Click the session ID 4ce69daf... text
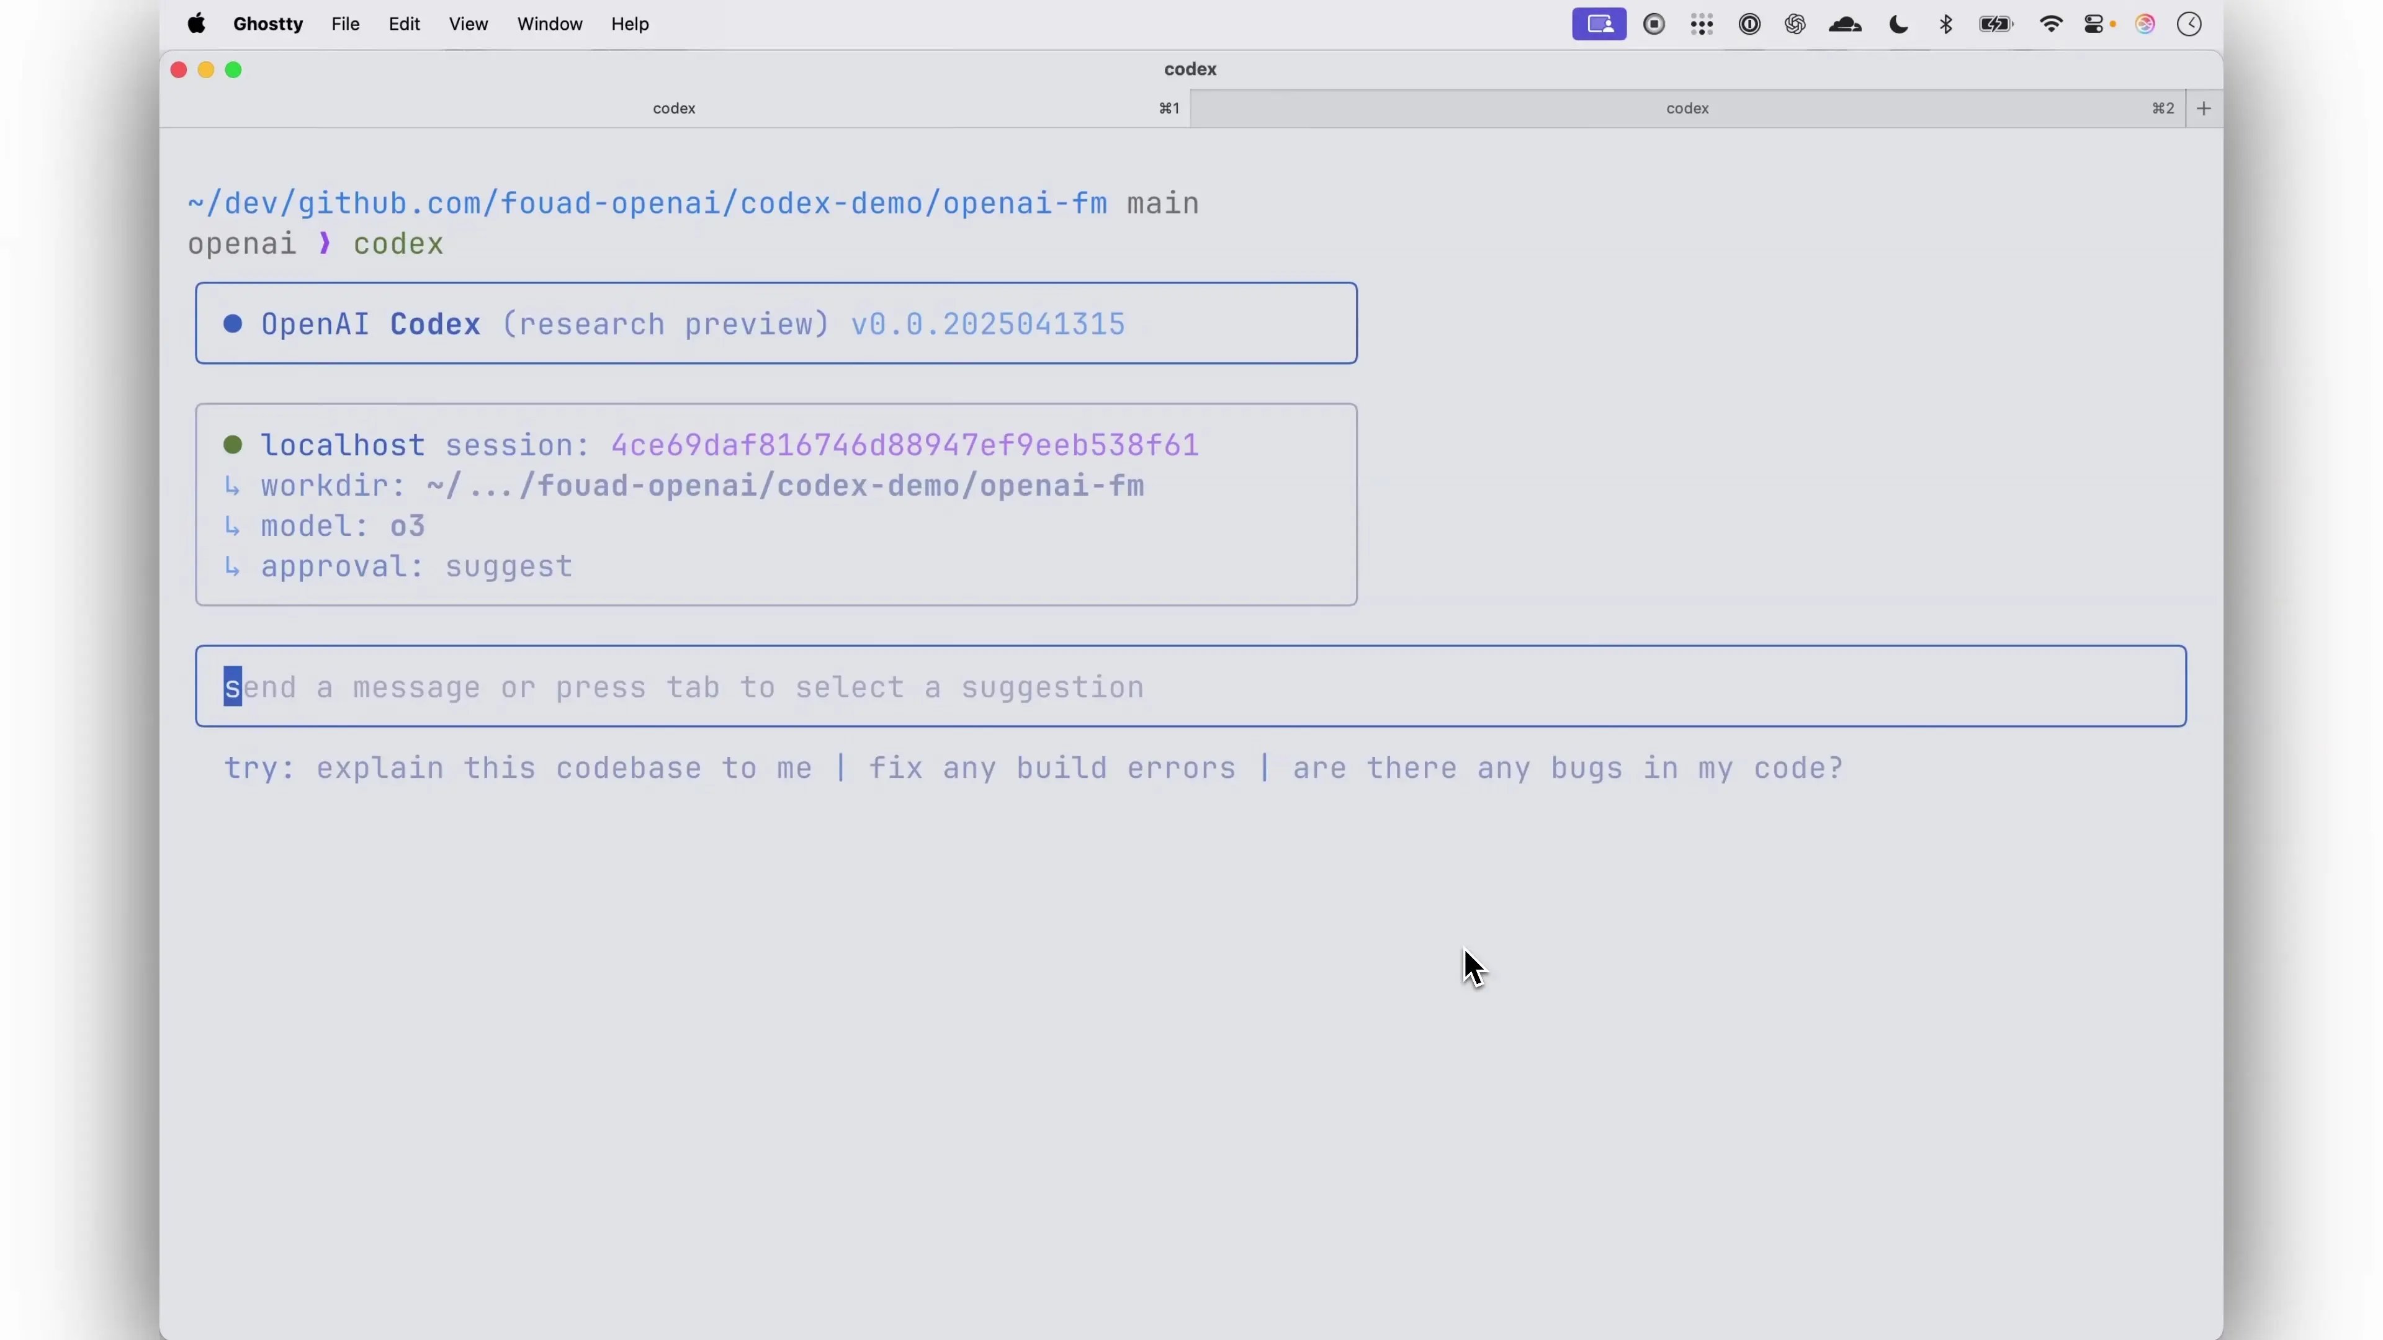Viewport: 2383px width, 1340px height. pos(905,445)
